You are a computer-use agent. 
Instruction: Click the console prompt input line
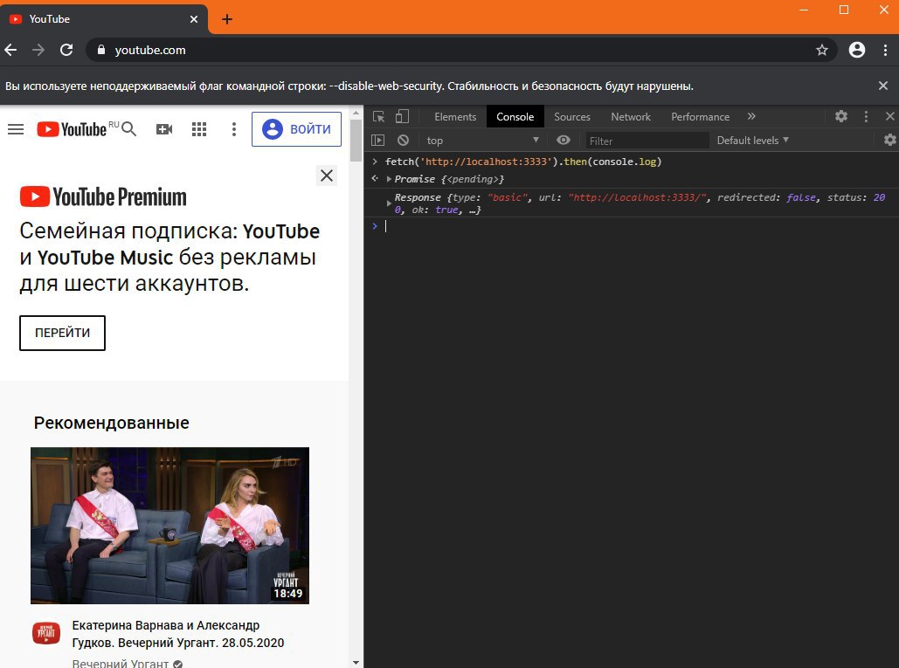636,226
